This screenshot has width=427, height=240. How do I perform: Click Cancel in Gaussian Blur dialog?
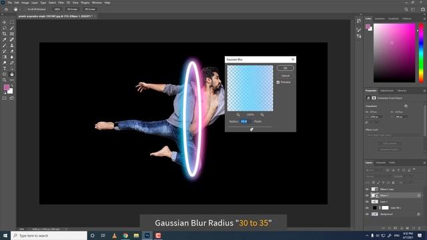coord(285,75)
